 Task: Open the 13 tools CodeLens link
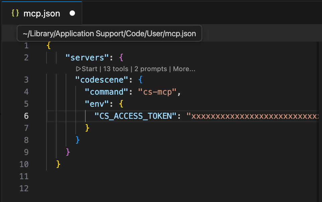116,69
